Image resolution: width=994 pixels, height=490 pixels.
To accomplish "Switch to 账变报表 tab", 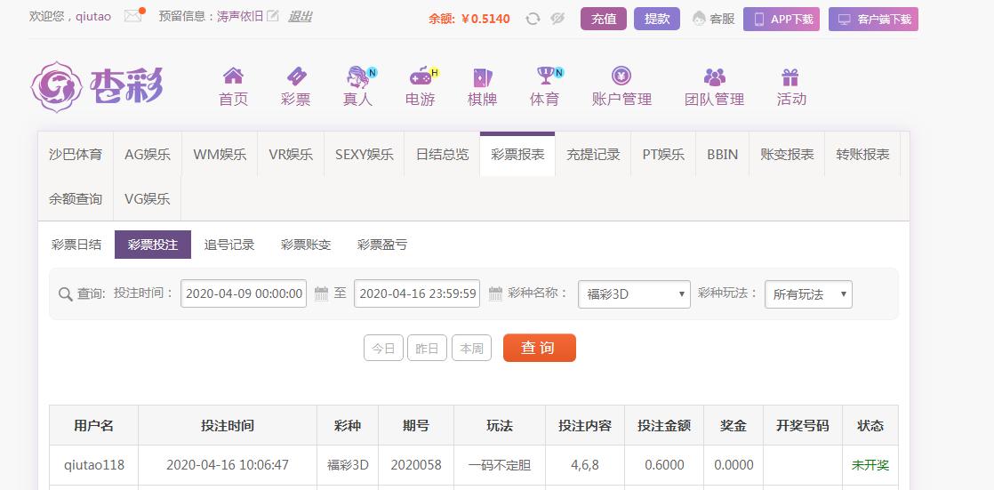I will (x=788, y=154).
